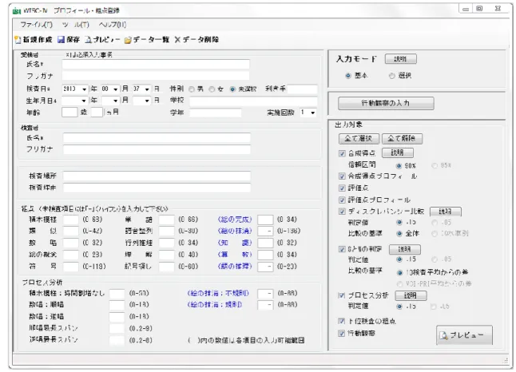Click the 年齢 歳 input field
The height and width of the screenshot is (372, 516).
point(69,113)
